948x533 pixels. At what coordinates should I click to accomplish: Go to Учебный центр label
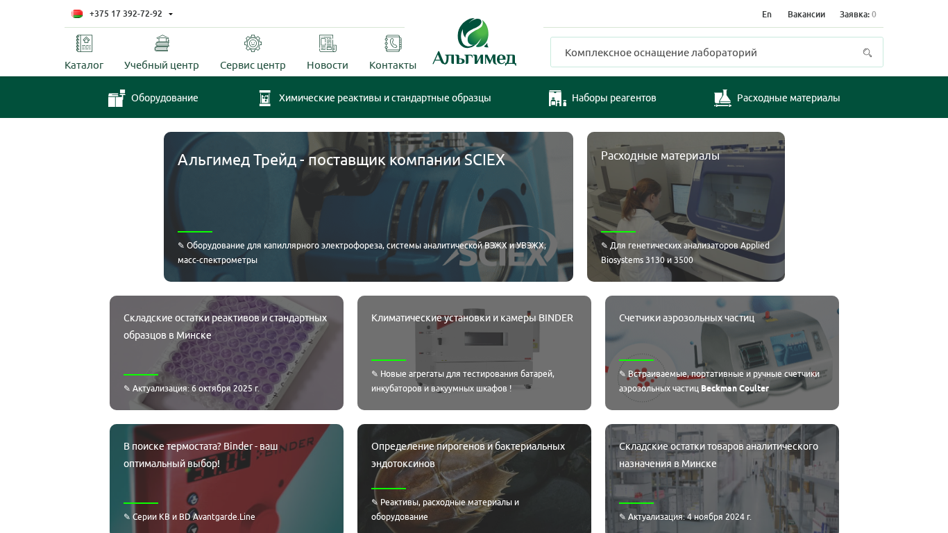coord(162,65)
